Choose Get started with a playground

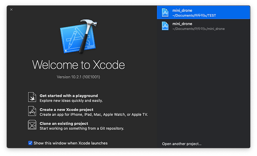[69, 96]
